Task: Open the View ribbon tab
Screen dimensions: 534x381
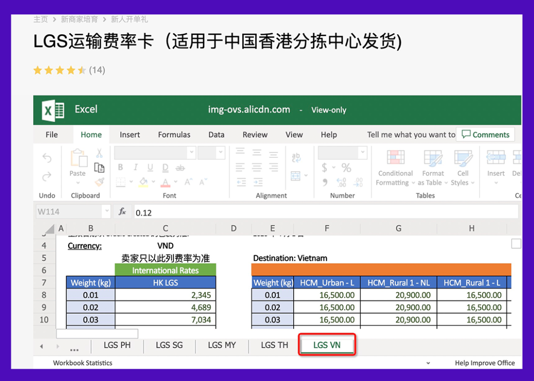Action: click(294, 135)
